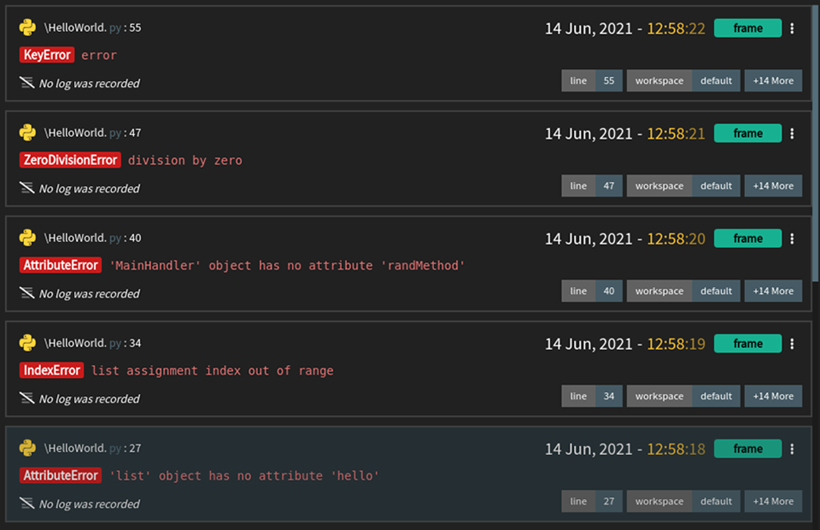The width and height of the screenshot is (820, 530).
Task: Click the red KeyError badge
Action: [46, 55]
